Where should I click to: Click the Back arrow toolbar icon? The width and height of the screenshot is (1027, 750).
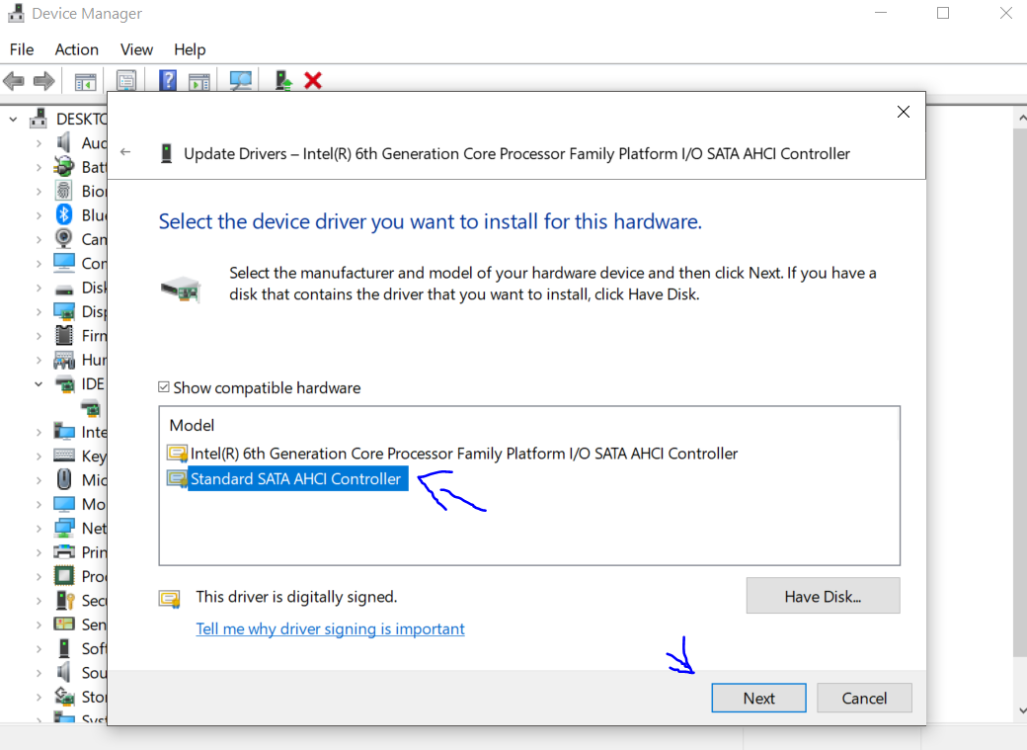pyautogui.click(x=14, y=81)
